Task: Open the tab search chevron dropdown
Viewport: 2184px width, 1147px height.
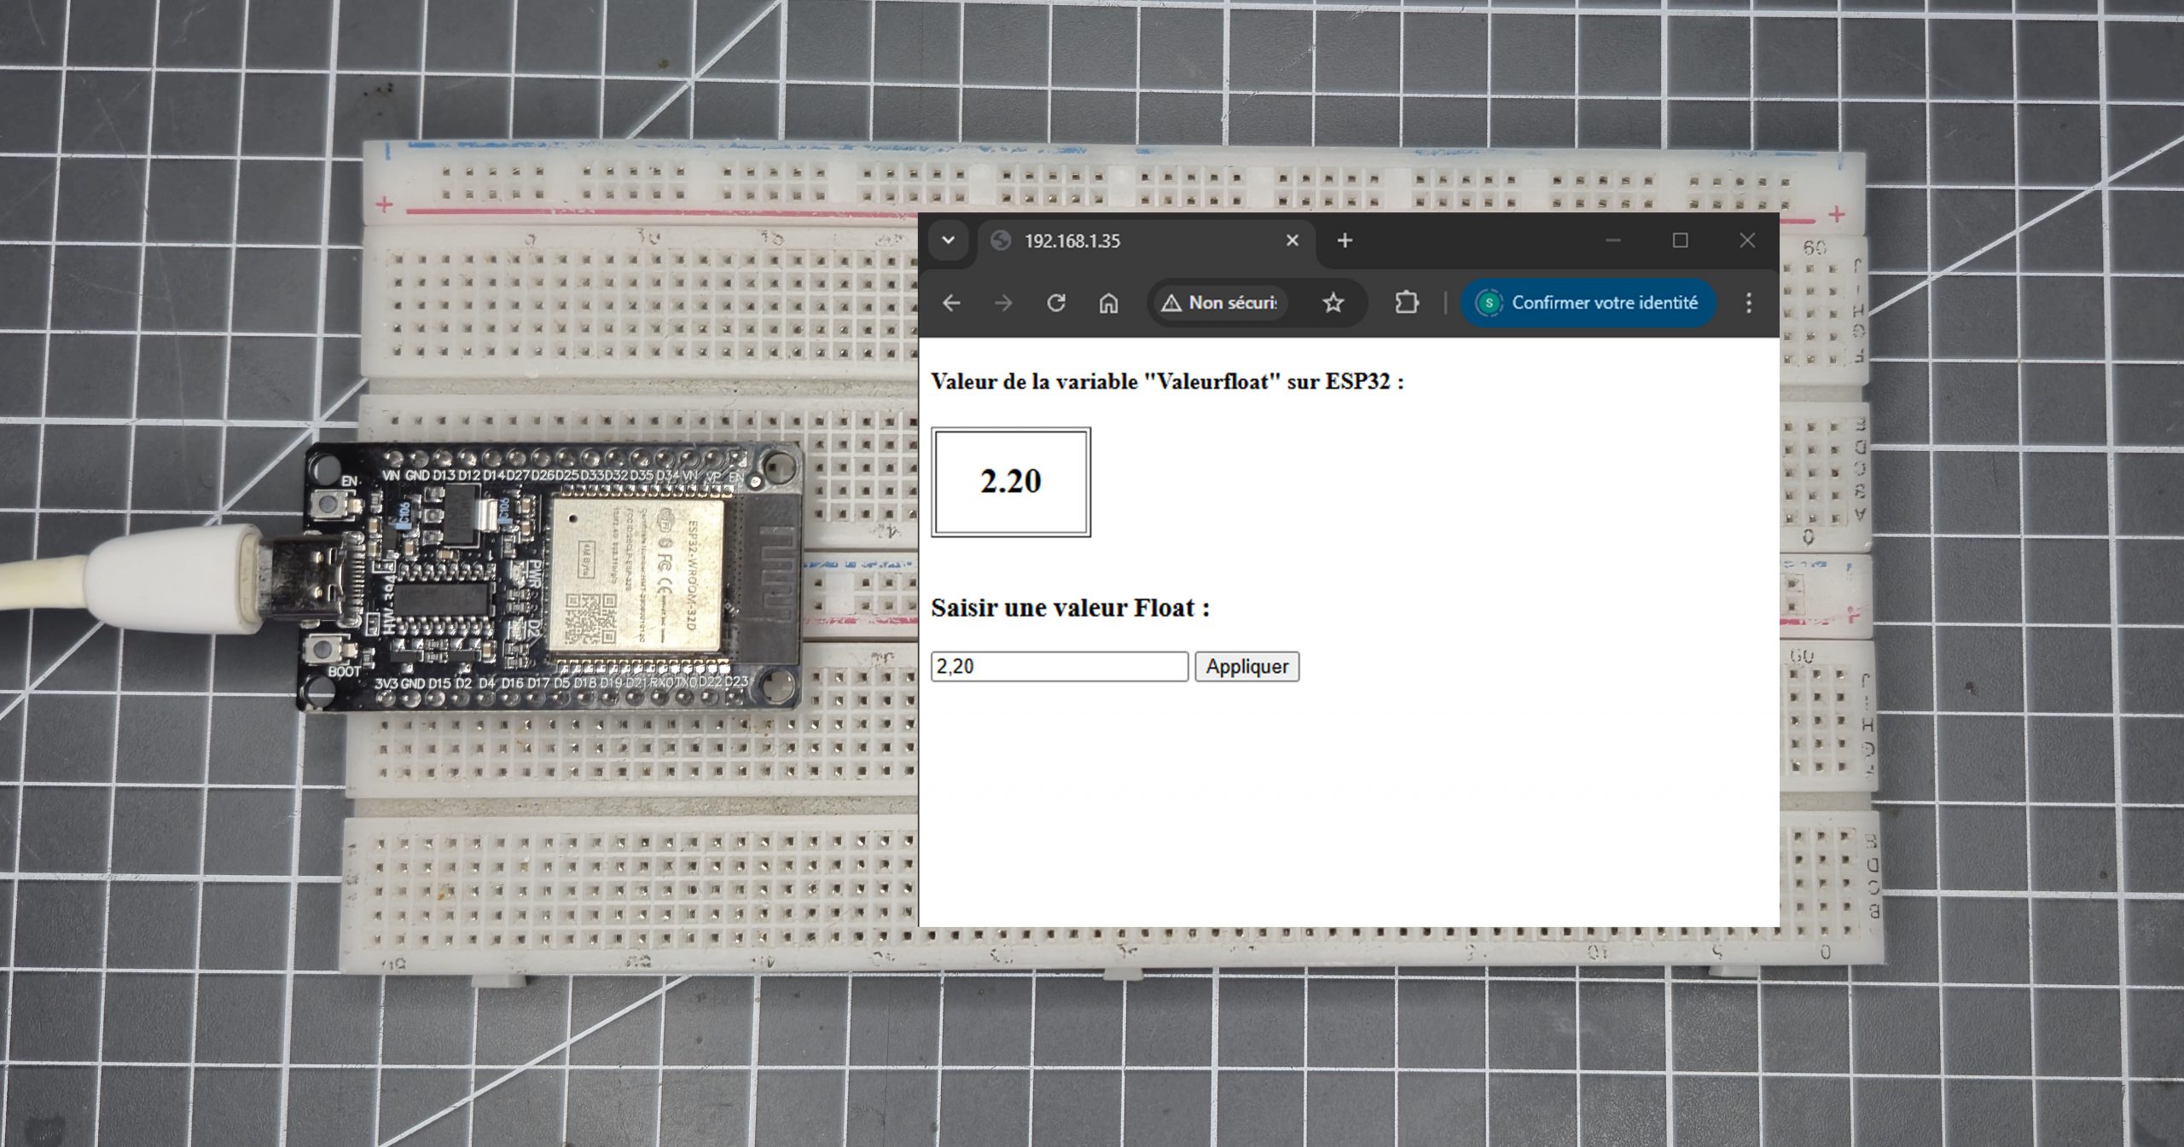Action: 948,240
